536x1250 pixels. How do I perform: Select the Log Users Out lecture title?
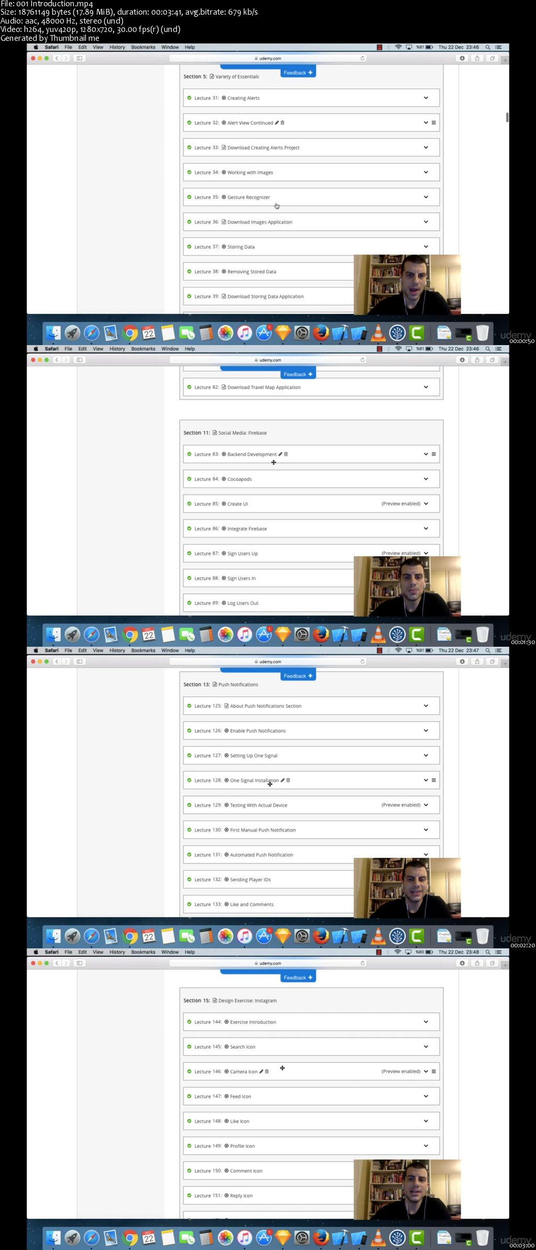[x=243, y=603]
